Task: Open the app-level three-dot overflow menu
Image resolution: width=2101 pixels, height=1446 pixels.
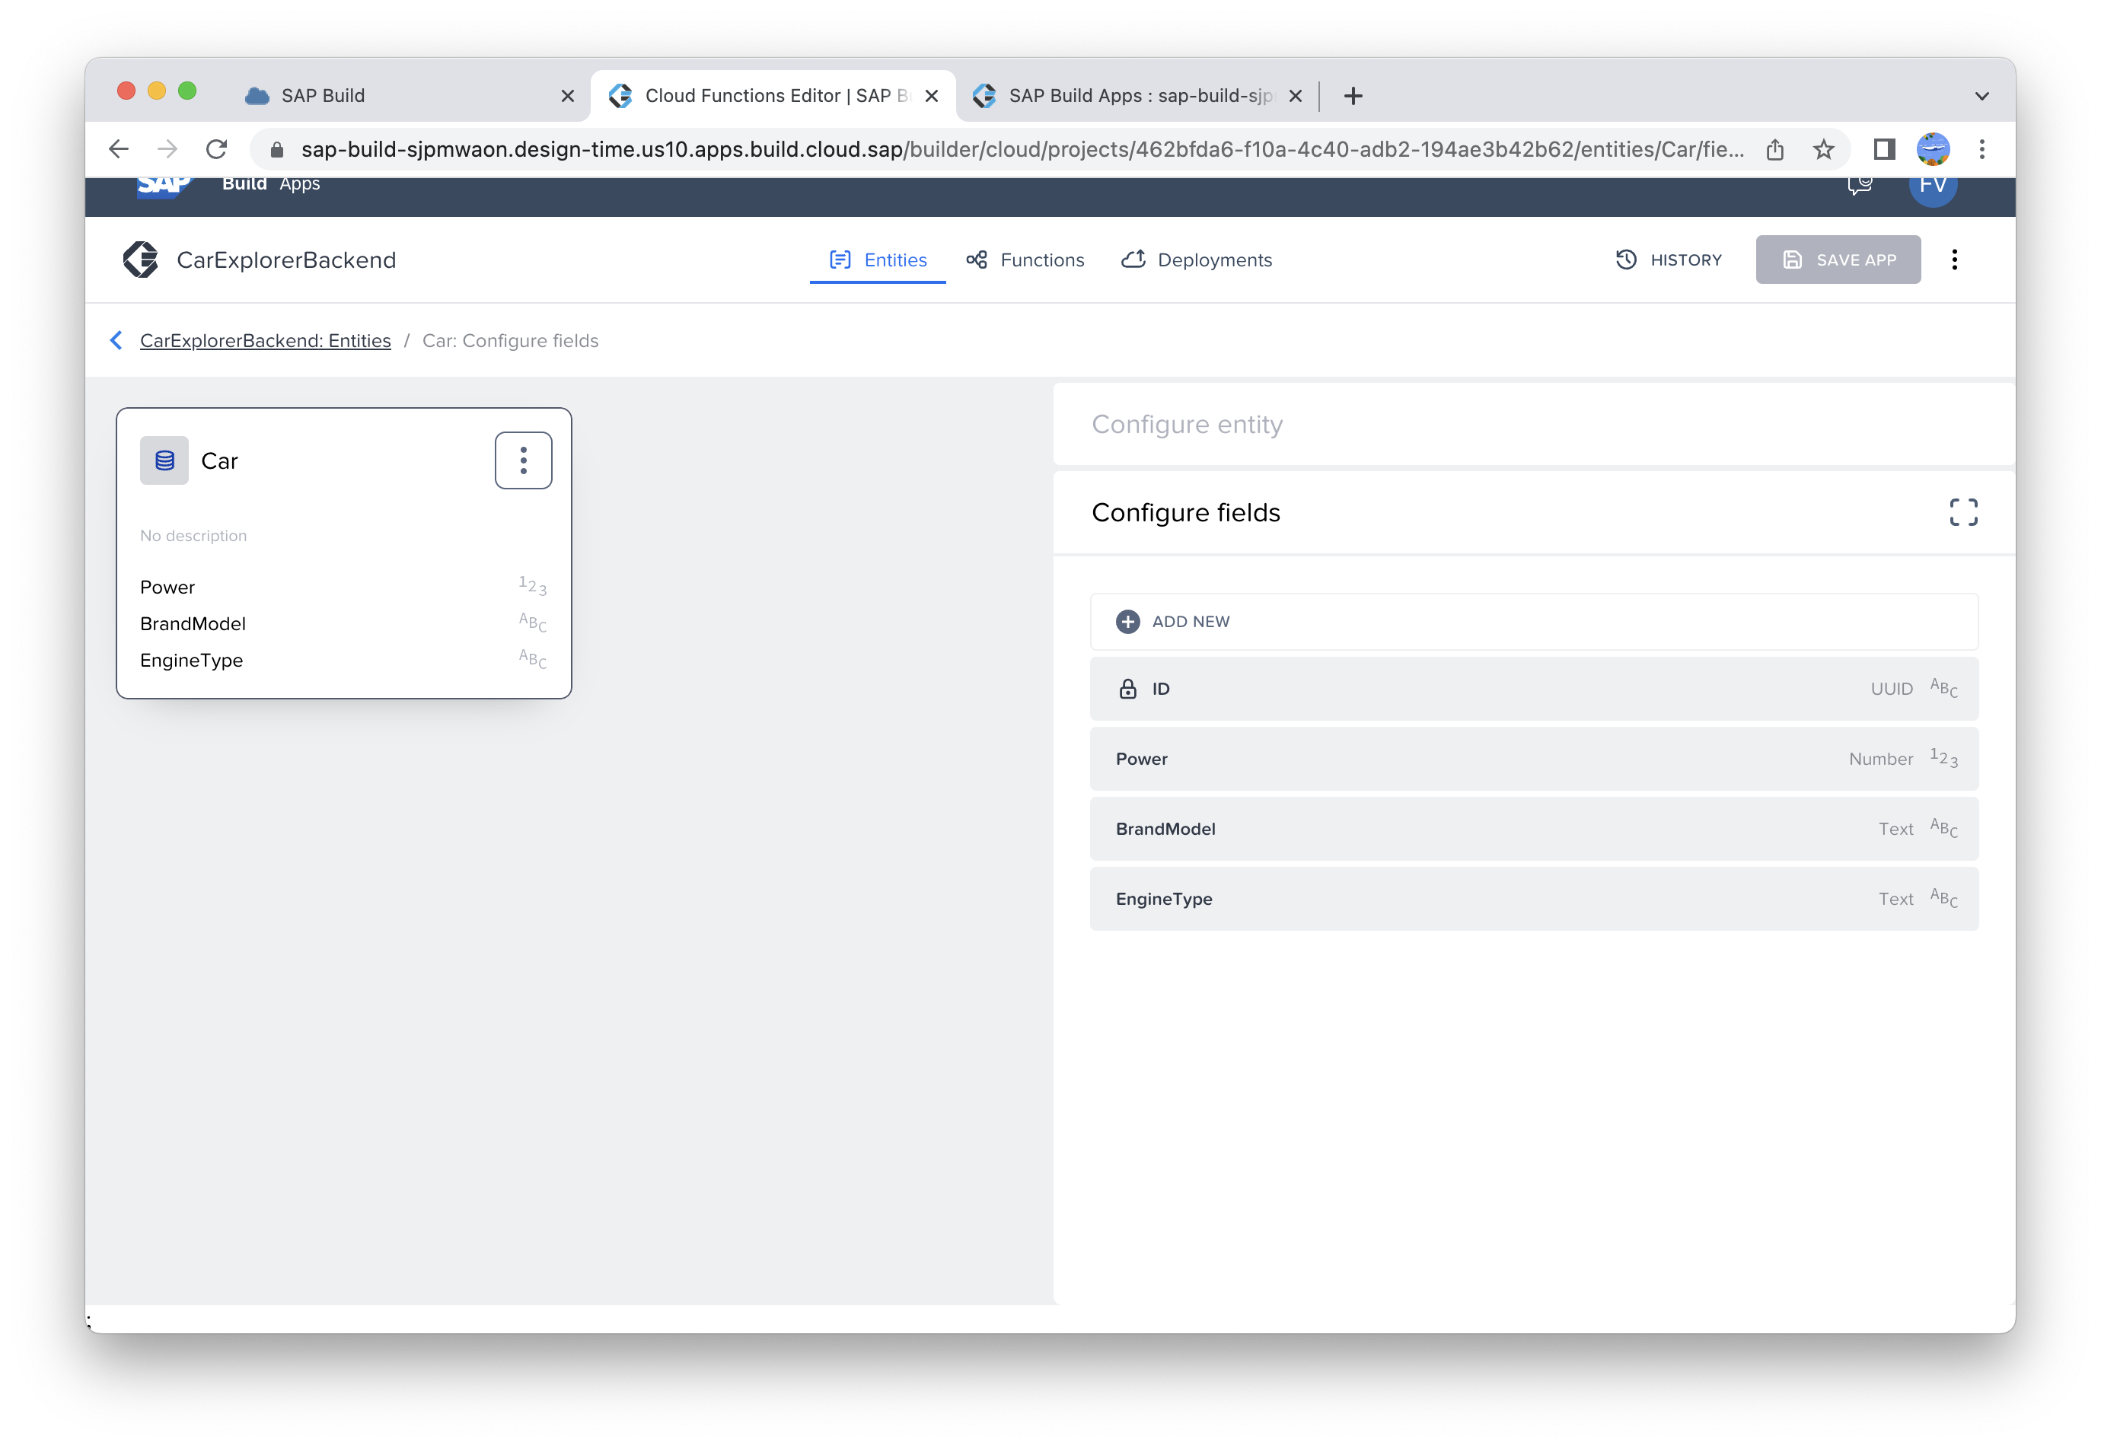Action: pos(1954,260)
